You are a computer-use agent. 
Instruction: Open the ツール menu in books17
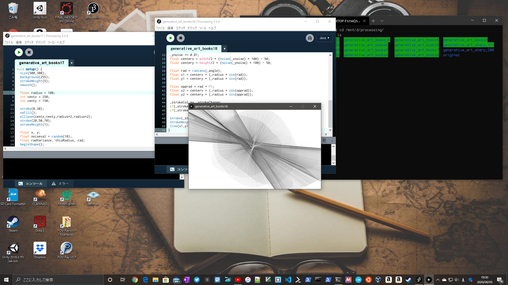51,42
